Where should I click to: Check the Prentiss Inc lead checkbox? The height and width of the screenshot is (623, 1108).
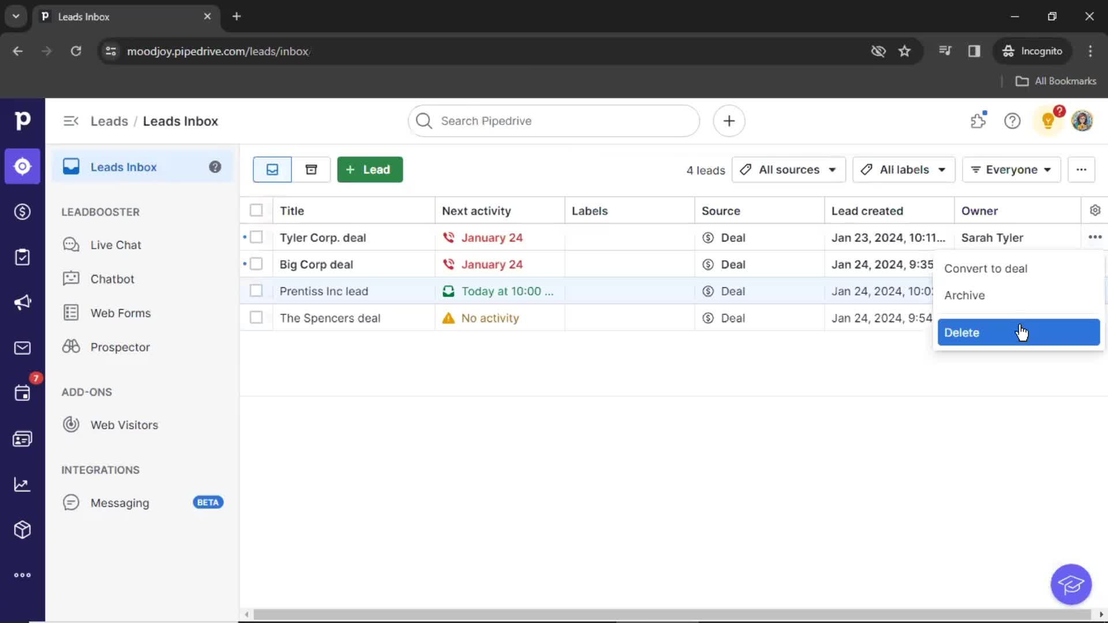click(x=256, y=291)
